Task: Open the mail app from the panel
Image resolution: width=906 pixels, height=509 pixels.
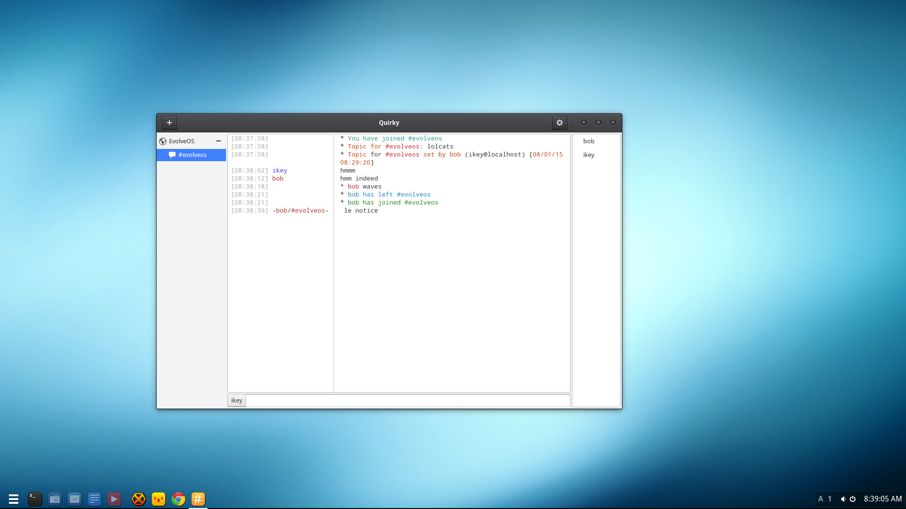Action: (75, 499)
